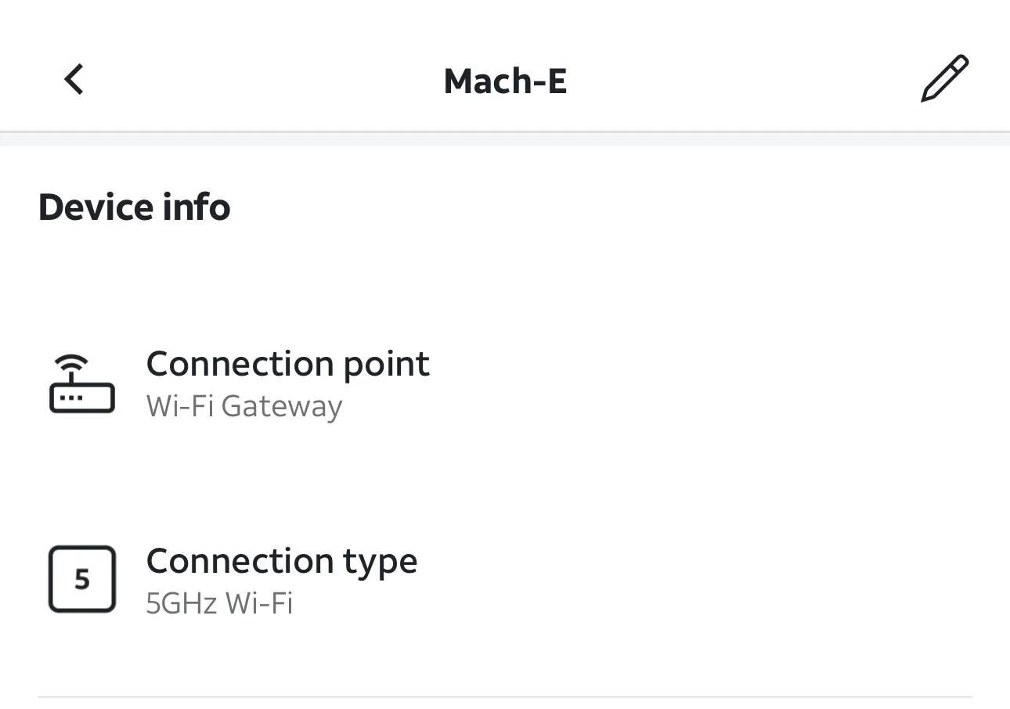The width and height of the screenshot is (1010, 709).
Task: Tap the Connection type heading text
Action: [x=281, y=560]
